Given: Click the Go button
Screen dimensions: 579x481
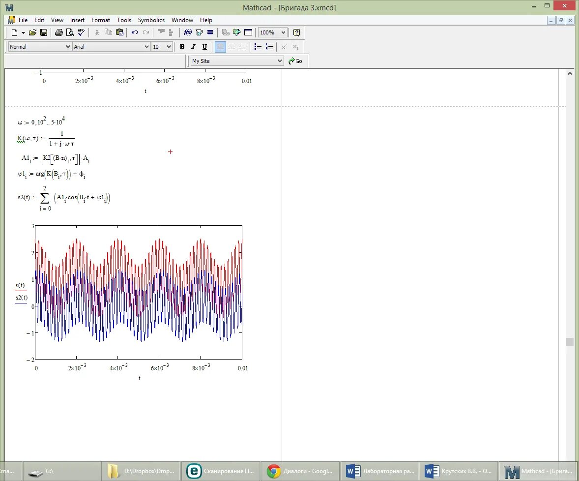Looking at the screenshot, I should (295, 61).
